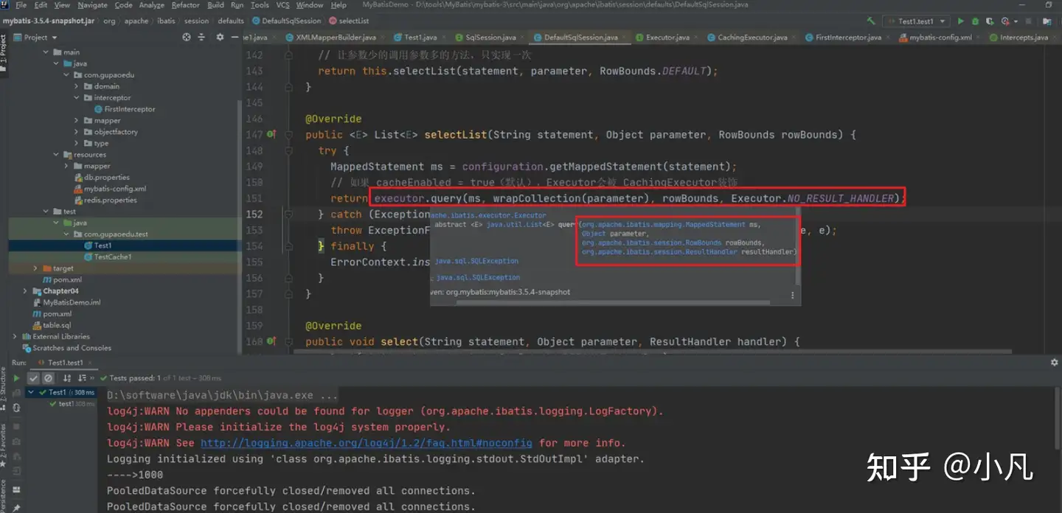Open Project Structure icon in top toolbar
The image size is (1062, 513).
point(1047,21)
